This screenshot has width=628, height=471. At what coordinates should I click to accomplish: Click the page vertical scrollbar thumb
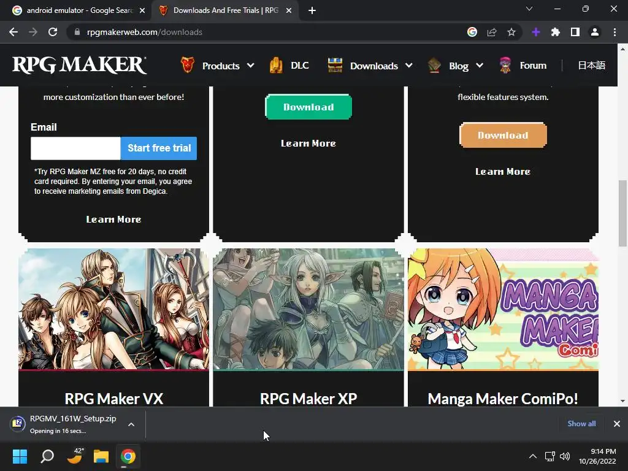coord(623,213)
